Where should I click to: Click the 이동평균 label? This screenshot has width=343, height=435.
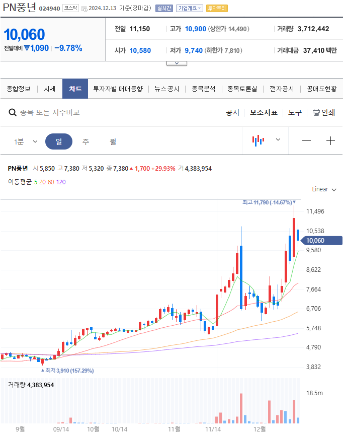pos(20,182)
